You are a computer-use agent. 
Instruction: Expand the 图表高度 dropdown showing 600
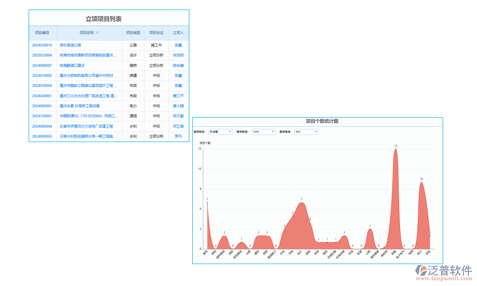click(306, 132)
